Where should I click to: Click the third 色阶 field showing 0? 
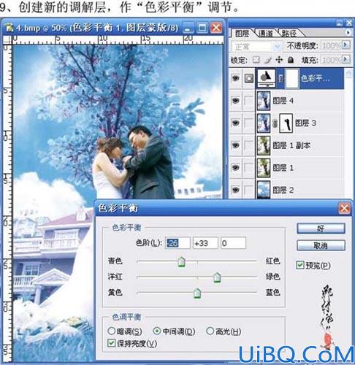click(233, 243)
